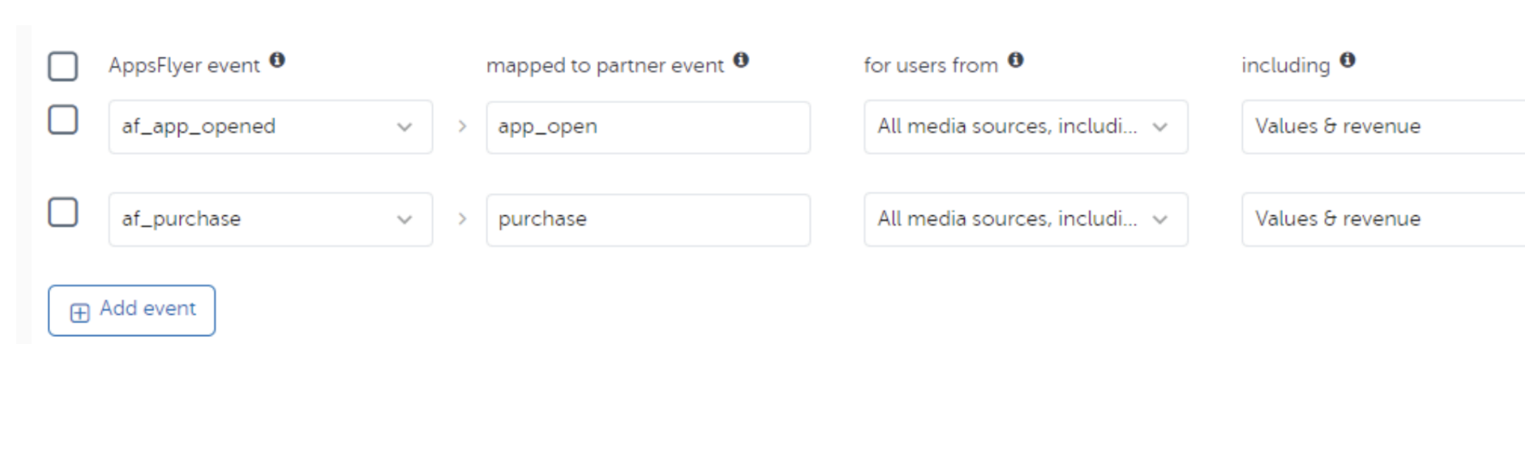1525x470 pixels.
Task: Click info icon next to for users from
Action: pyautogui.click(x=1016, y=60)
